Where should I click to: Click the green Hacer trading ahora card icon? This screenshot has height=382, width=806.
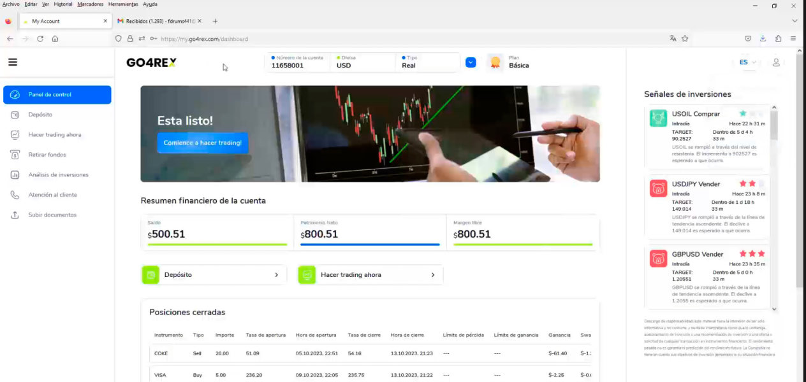307,275
